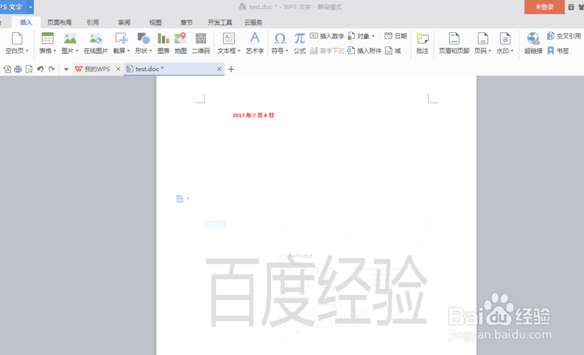Switch to 引用 tab
The image size is (584, 355).
point(93,22)
